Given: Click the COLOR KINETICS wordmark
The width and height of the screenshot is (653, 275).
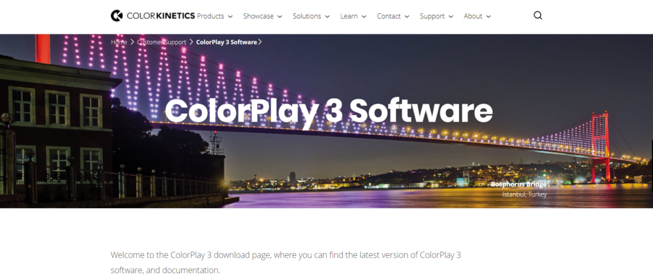Looking at the screenshot, I should point(161,16).
